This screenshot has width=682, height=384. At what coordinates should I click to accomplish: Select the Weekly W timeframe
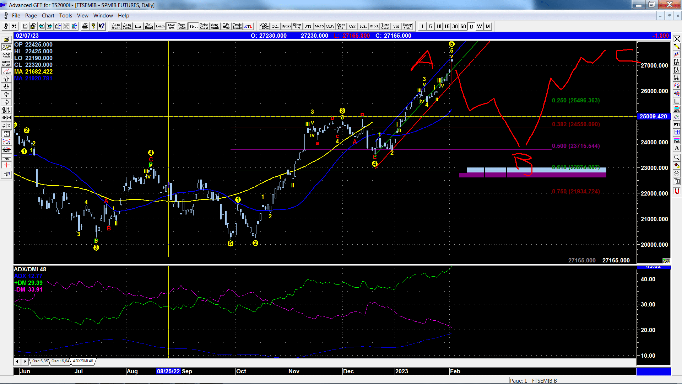pyautogui.click(x=480, y=26)
